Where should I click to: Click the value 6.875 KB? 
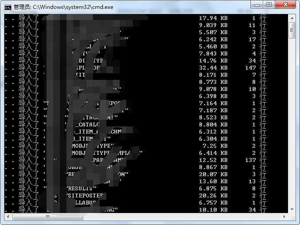pyautogui.click(x=213, y=189)
